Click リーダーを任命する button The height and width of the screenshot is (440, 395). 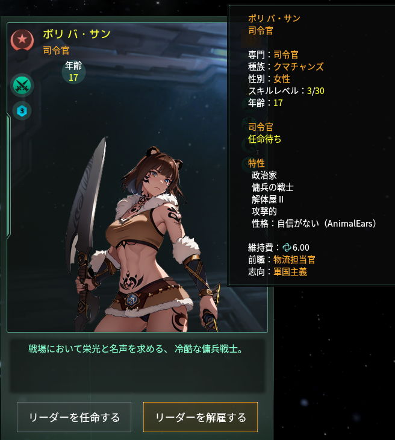(74, 417)
